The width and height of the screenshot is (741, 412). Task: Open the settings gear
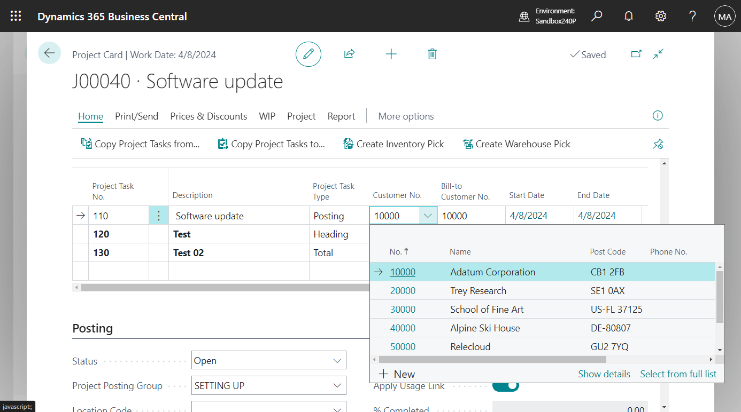661,16
